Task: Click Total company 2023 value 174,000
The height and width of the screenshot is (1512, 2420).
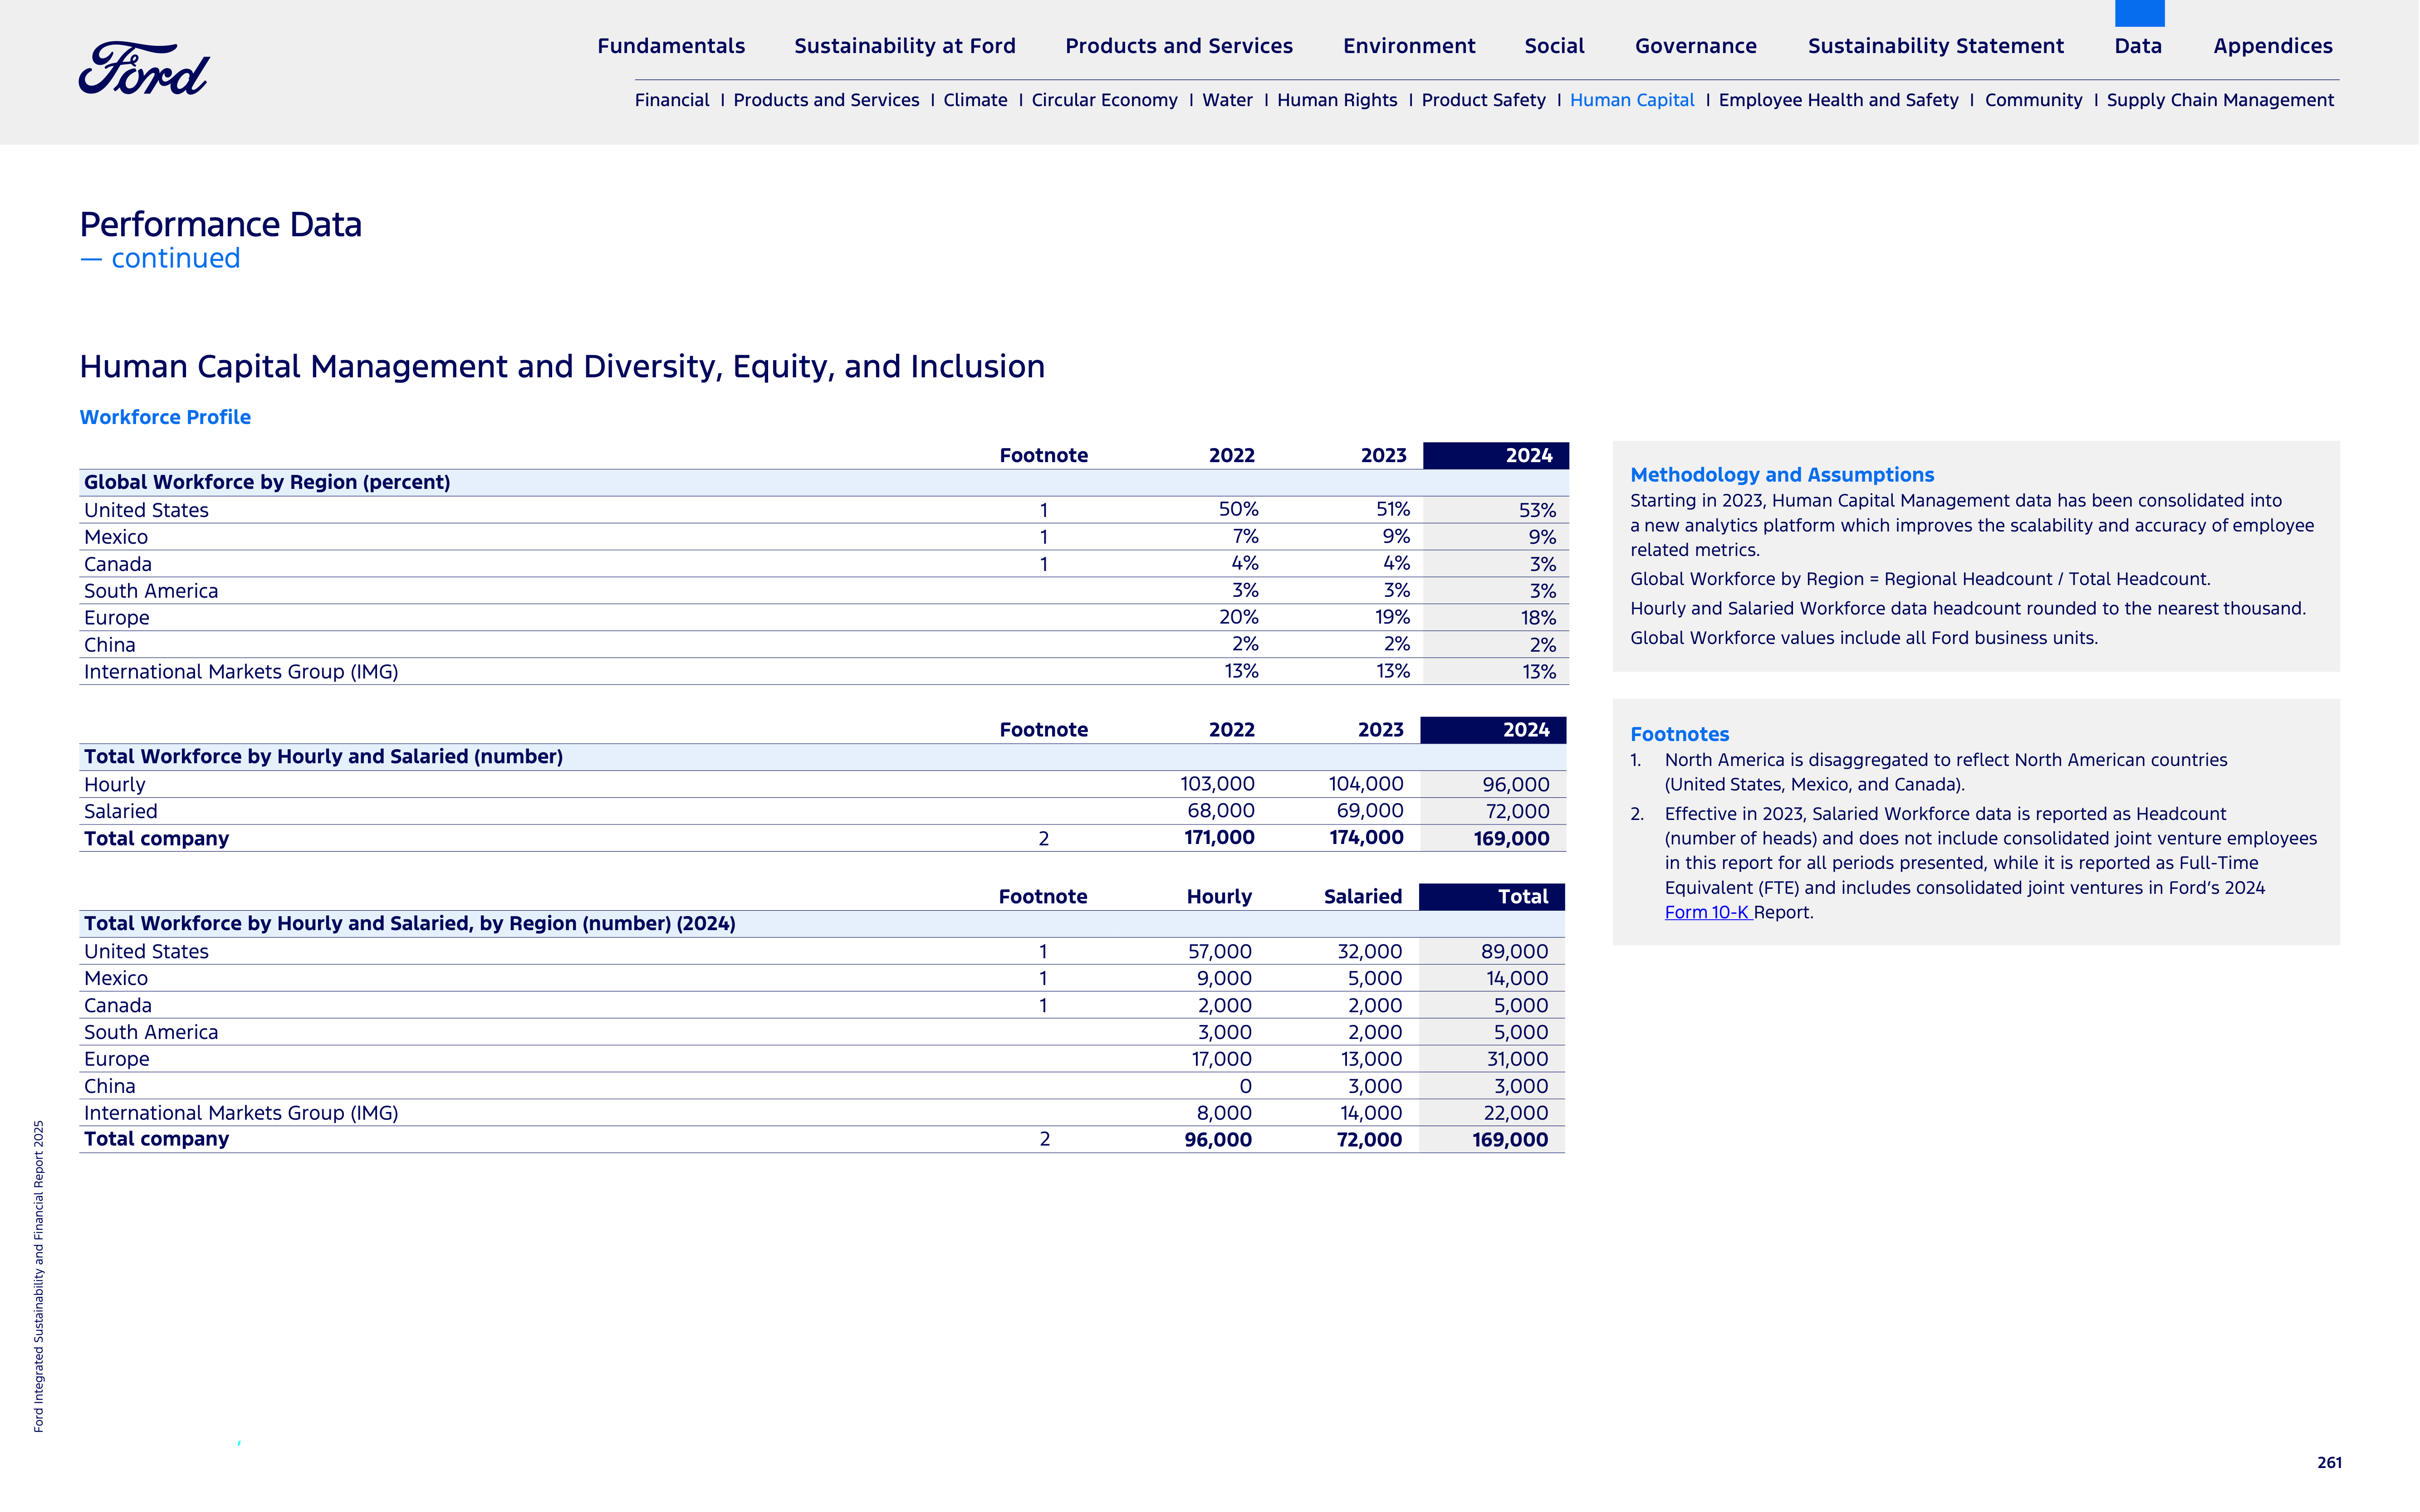Action: click(x=1366, y=838)
